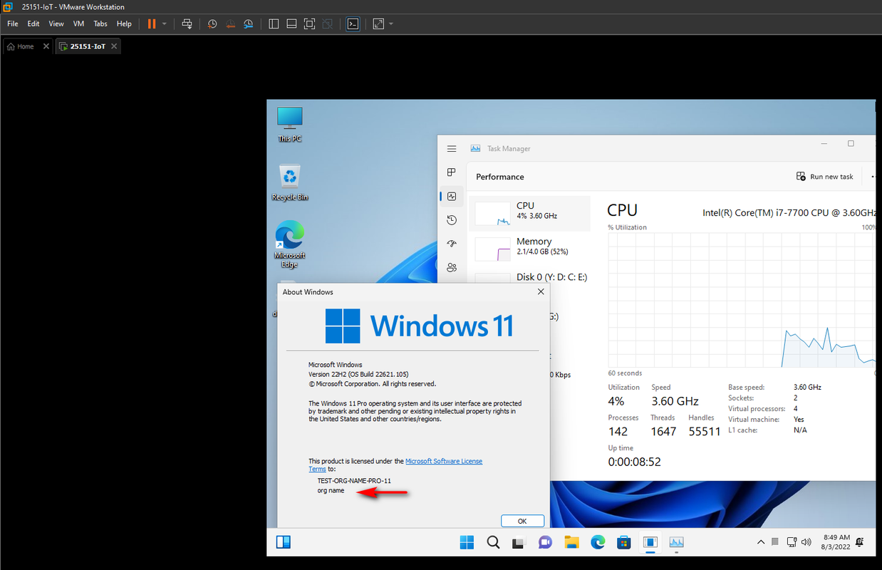Click the Send Ctrl+Alt+Del toolbar icon
The height and width of the screenshot is (570, 882).
[187, 24]
